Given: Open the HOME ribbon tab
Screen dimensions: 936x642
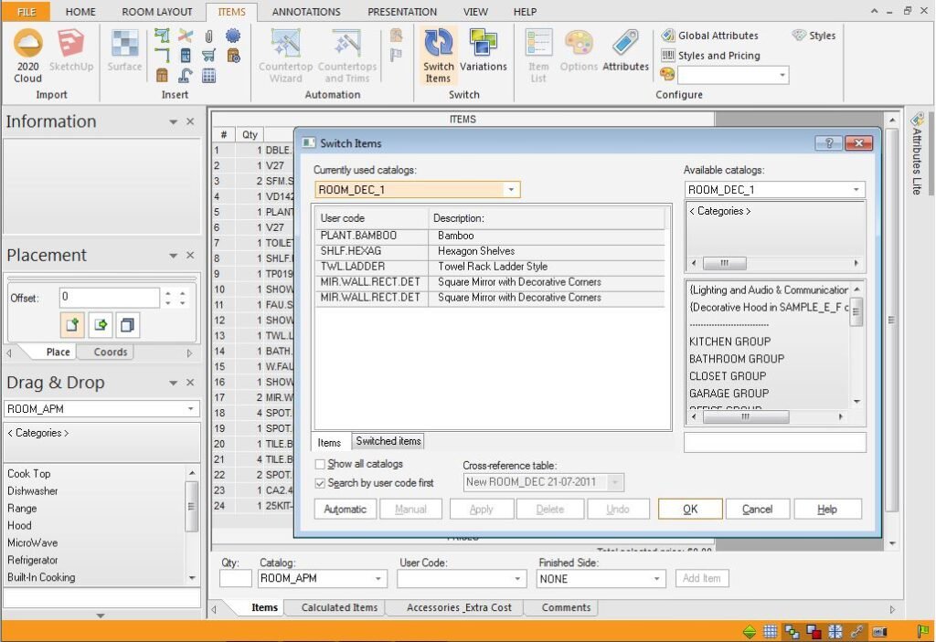Looking at the screenshot, I should click(80, 11).
